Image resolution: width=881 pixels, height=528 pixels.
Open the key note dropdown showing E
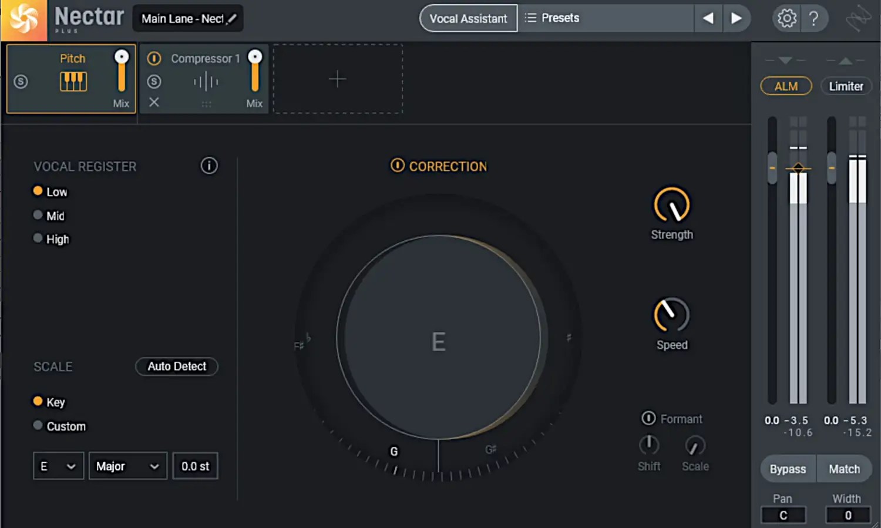tap(58, 466)
